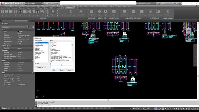Click the title bar search box

(x=146, y=3)
